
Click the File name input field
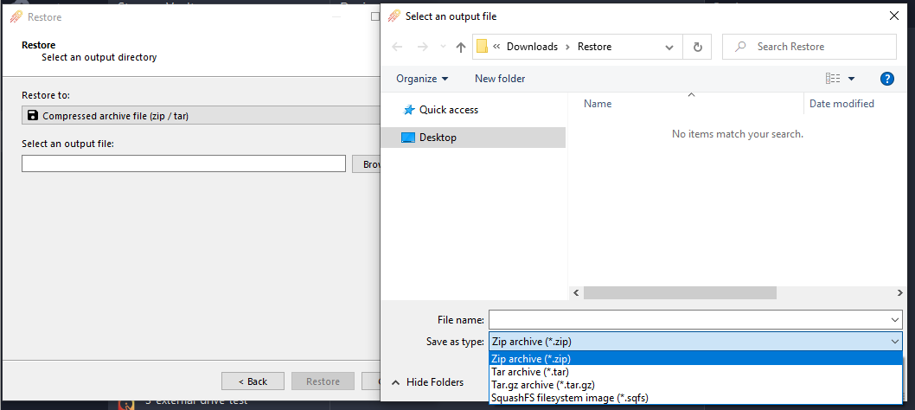pos(688,320)
